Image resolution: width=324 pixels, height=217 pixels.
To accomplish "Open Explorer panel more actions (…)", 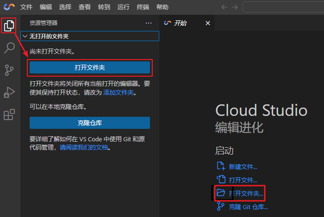I will coord(149,23).
